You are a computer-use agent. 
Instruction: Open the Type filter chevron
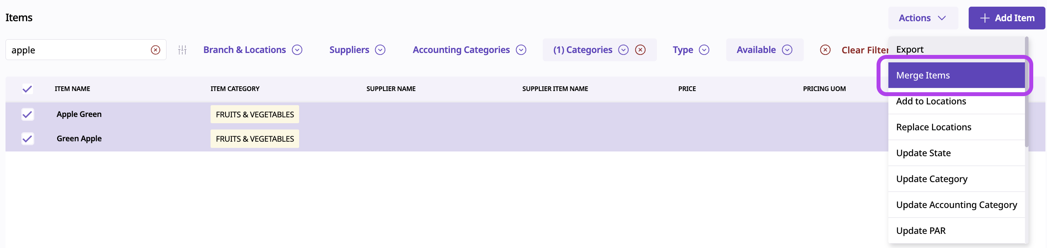tap(704, 50)
